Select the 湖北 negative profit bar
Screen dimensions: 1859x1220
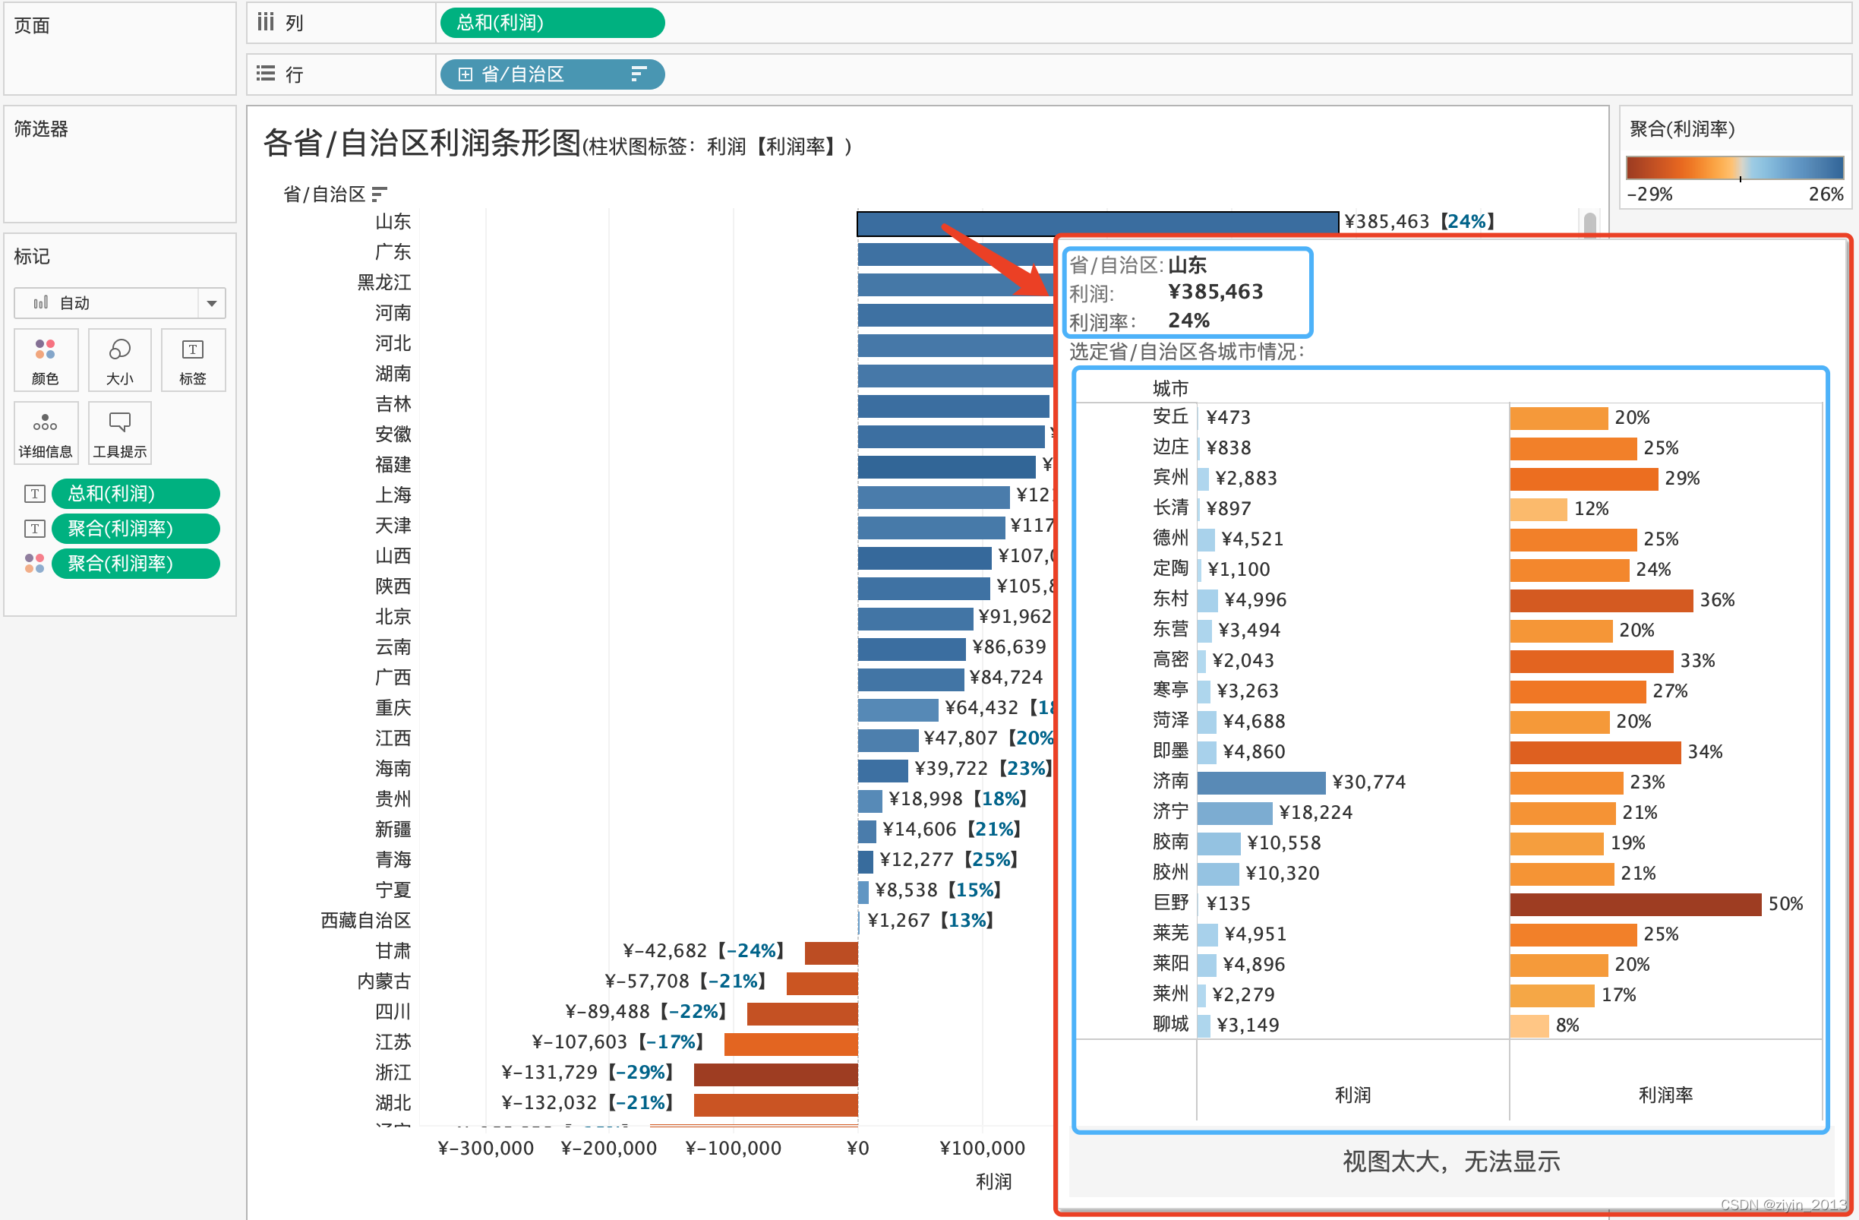(x=775, y=1105)
